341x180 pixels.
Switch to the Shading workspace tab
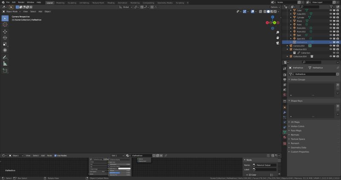pos(111,3)
